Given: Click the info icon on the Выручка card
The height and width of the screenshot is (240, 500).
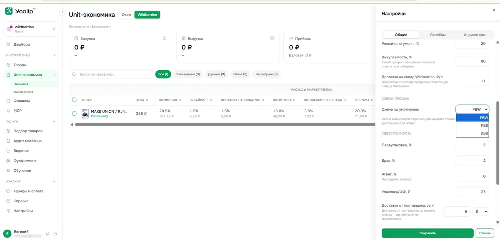Looking at the screenshot, I should click(272, 38).
